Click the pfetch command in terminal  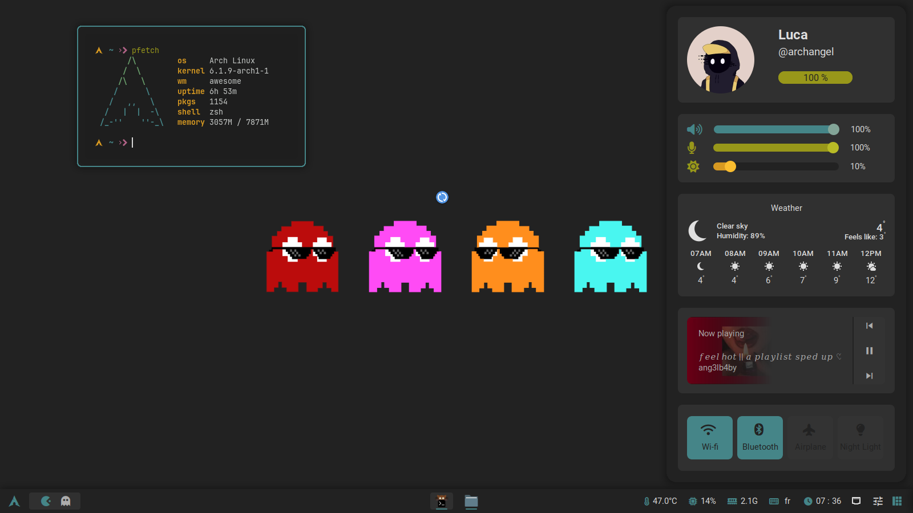(146, 50)
